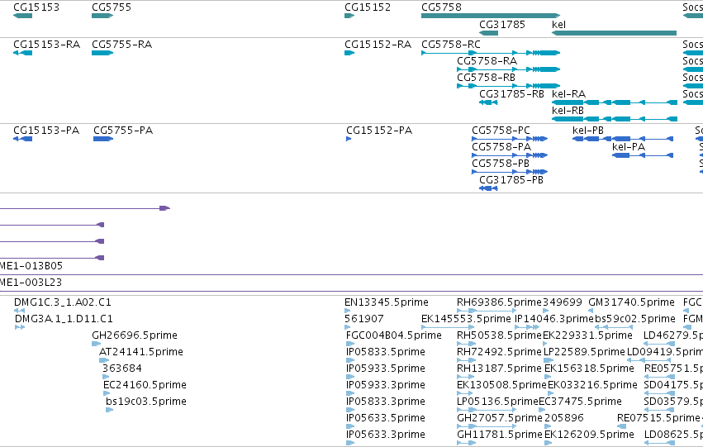The height and width of the screenshot is (447, 703).
Task: Open EST DMG1C.3_1.A02.C1
Action: pyautogui.click(x=19, y=311)
